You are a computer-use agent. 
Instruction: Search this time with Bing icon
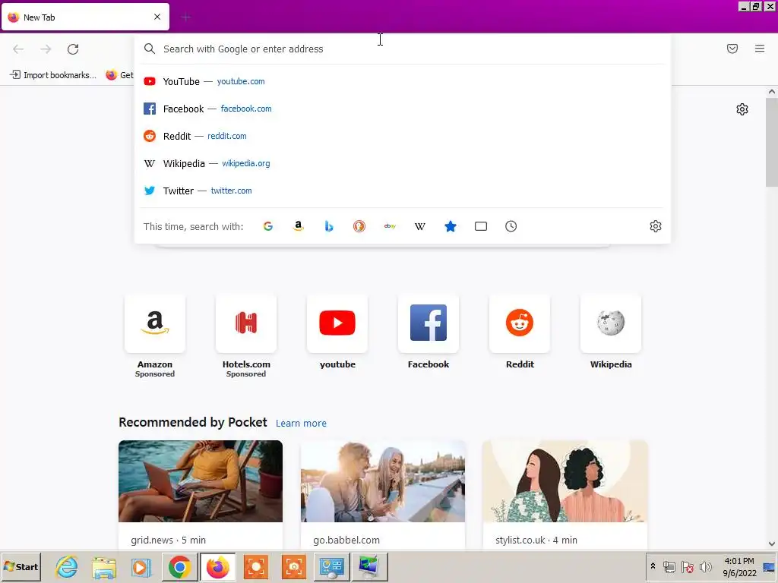coord(329,226)
